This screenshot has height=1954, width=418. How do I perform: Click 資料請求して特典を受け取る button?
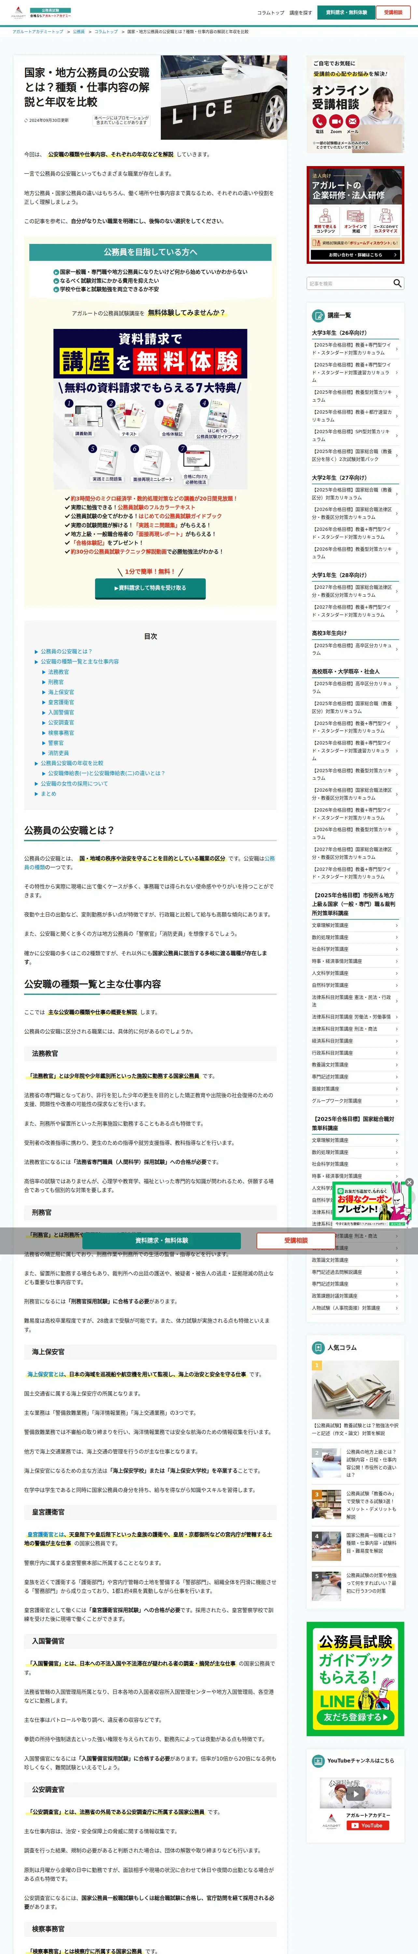tap(150, 588)
